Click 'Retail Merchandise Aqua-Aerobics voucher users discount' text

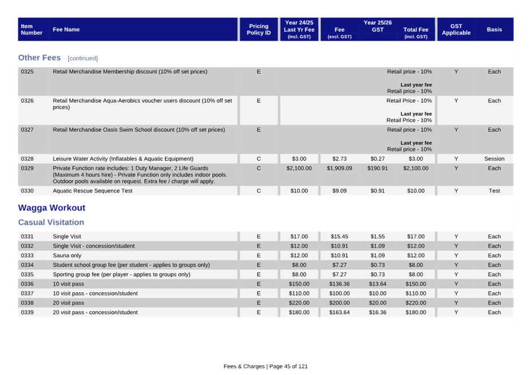[x=142, y=104]
